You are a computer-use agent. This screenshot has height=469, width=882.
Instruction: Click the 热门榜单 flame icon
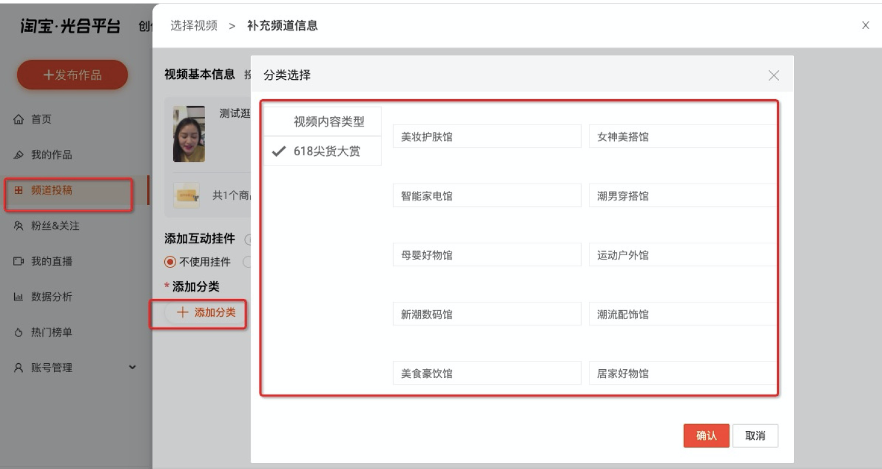18,332
